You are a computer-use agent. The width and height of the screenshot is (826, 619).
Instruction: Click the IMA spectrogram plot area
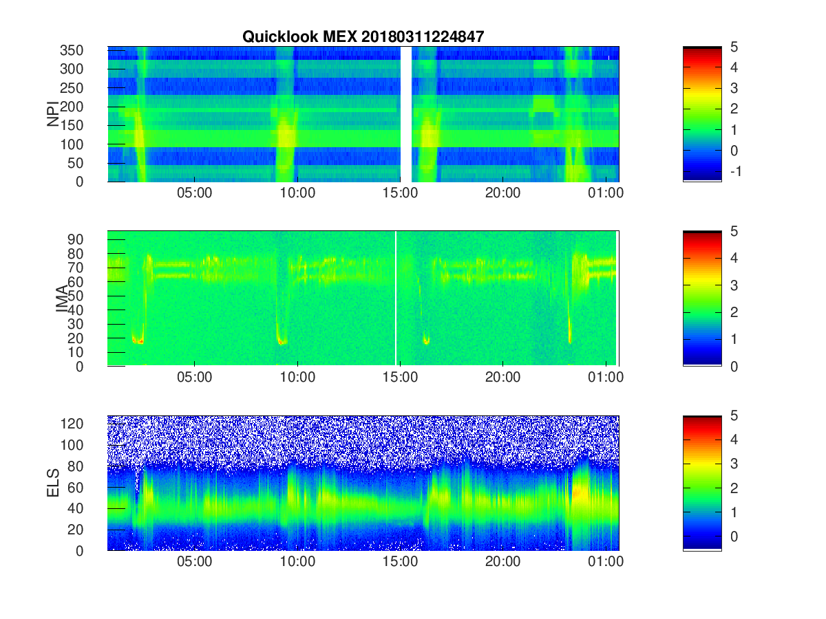[x=363, y=298]
